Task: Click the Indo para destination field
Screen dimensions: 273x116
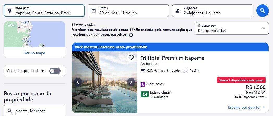Action: click(44, 11)
